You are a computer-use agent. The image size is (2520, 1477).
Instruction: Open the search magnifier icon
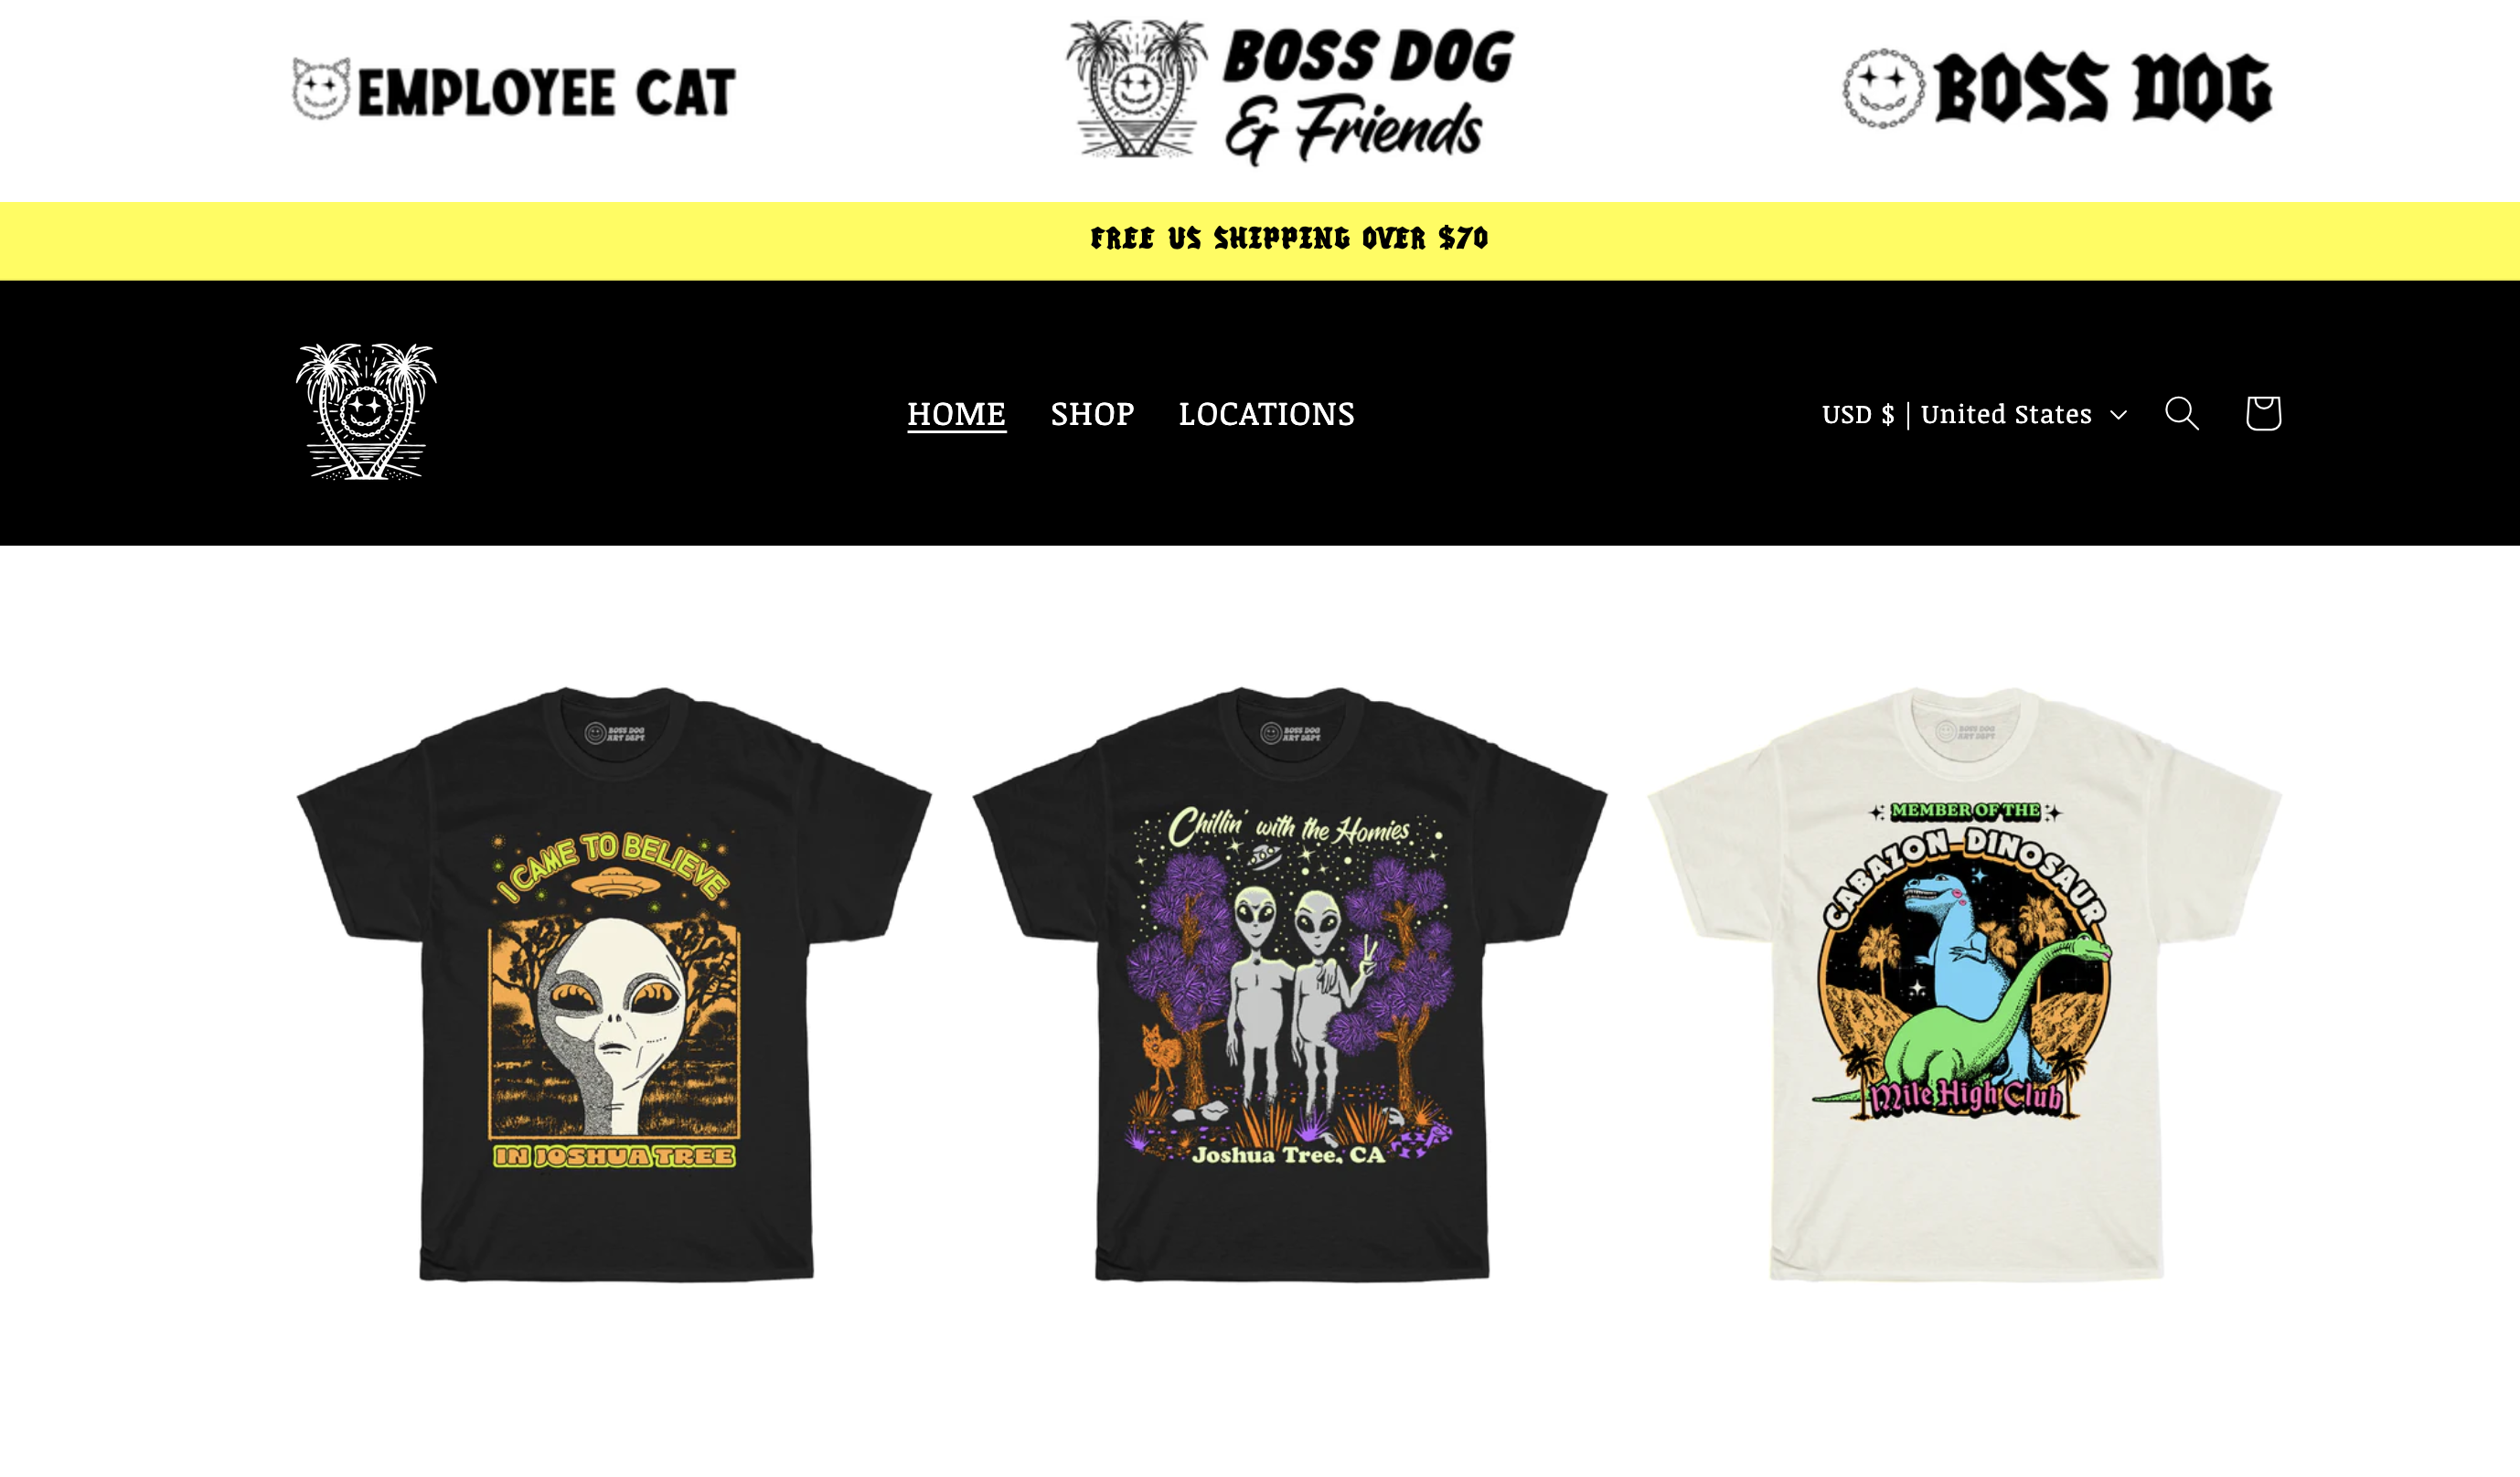coord(2181,413)
